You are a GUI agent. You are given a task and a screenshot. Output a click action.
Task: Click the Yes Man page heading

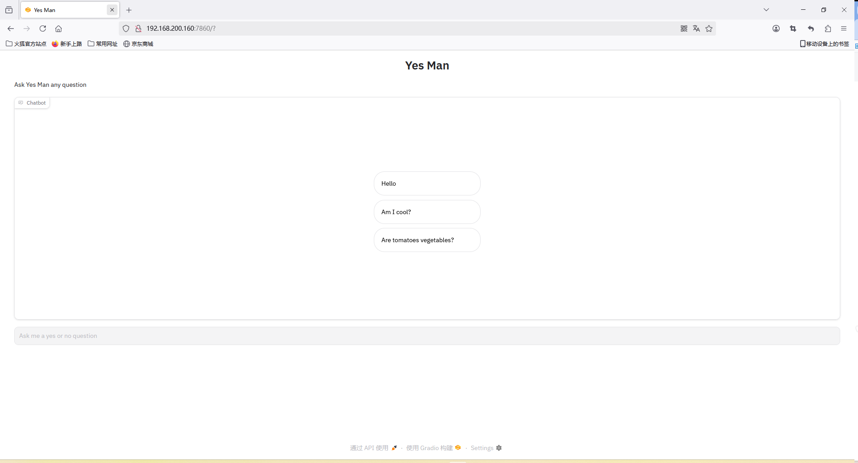[427, 65]
